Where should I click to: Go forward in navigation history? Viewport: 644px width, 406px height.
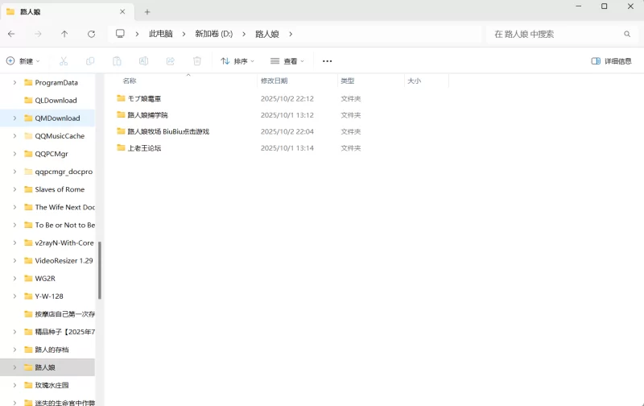pyautogui.click(x=38, y=34)
